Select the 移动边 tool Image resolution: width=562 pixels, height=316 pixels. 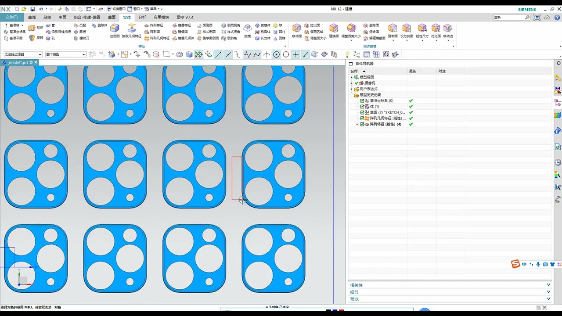click(448, 31)
